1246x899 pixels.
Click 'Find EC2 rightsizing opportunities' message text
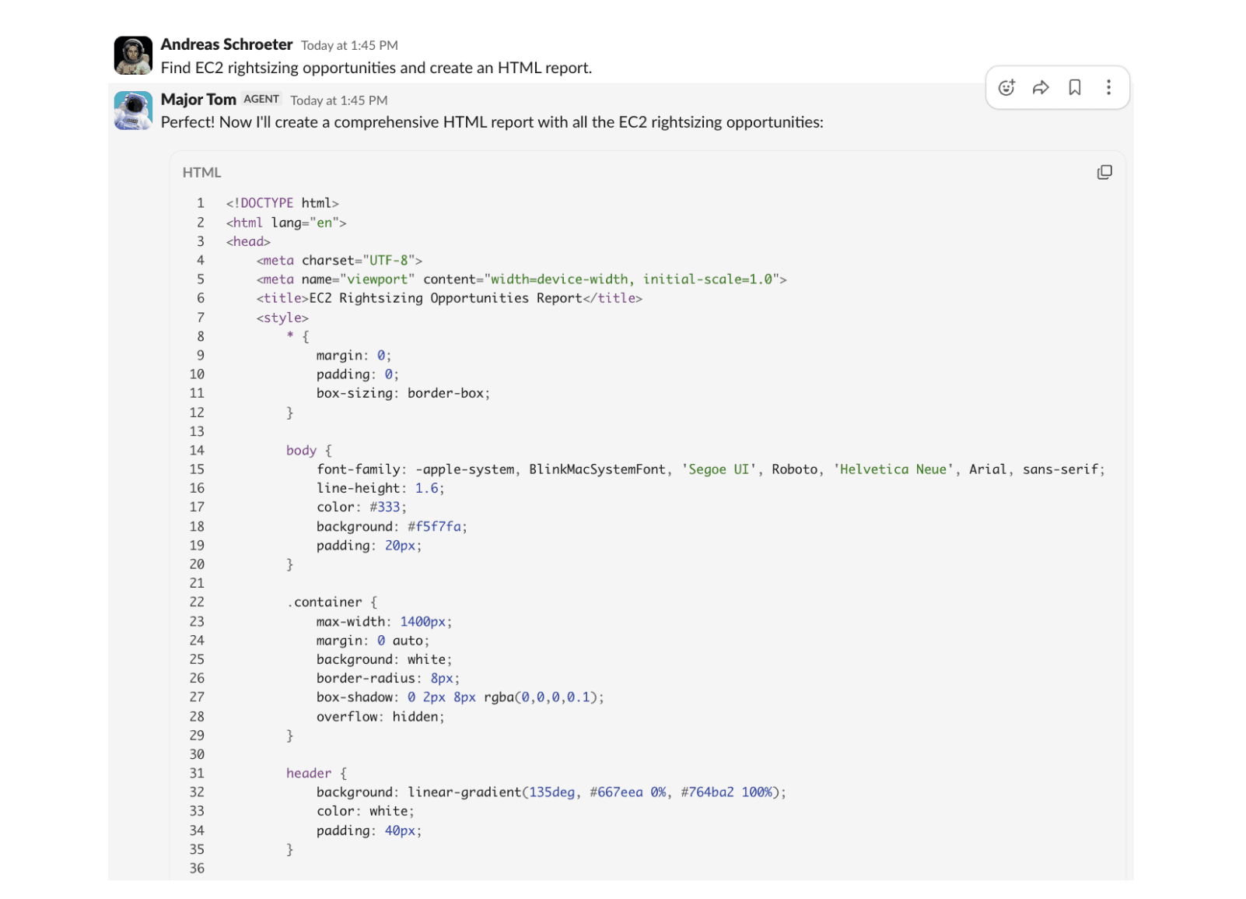click(x=376, y=68)
